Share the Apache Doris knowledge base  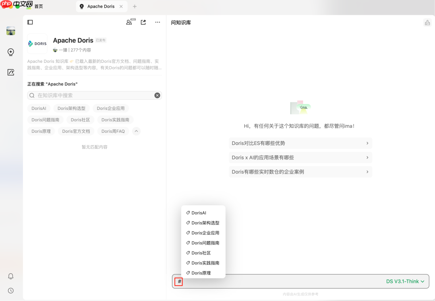[x=143, y=23]
